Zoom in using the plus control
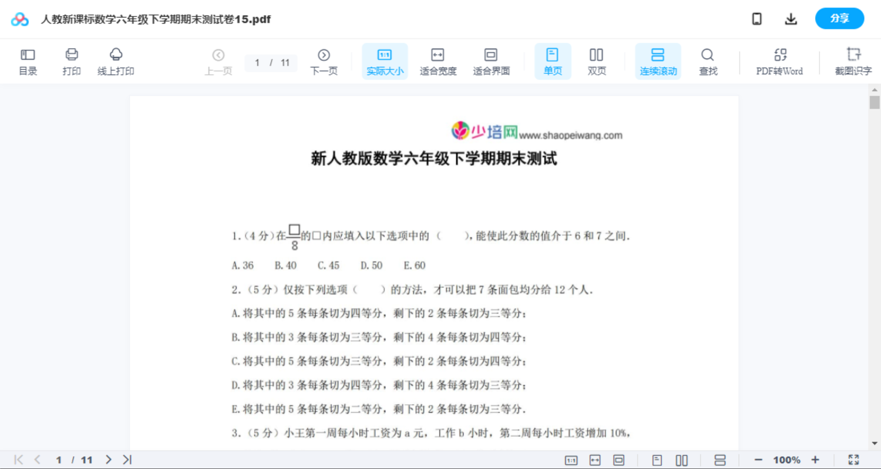The height and width of the screenshot is (469, 881). pyautogui.click(x=816, y=459)
